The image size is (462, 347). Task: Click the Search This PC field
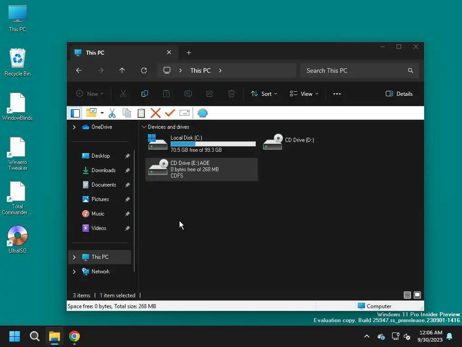pos(360,70)
